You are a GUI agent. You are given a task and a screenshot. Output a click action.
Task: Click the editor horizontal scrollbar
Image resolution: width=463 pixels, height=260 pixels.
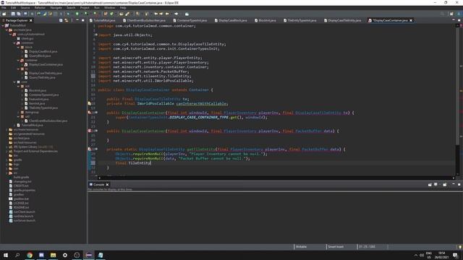[276, 178]
